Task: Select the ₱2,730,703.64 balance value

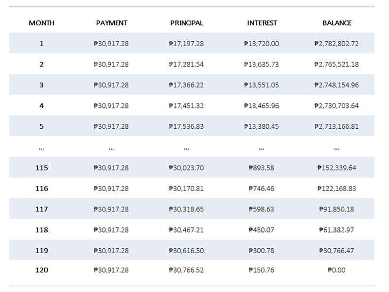Action: (x=336, y=105)
